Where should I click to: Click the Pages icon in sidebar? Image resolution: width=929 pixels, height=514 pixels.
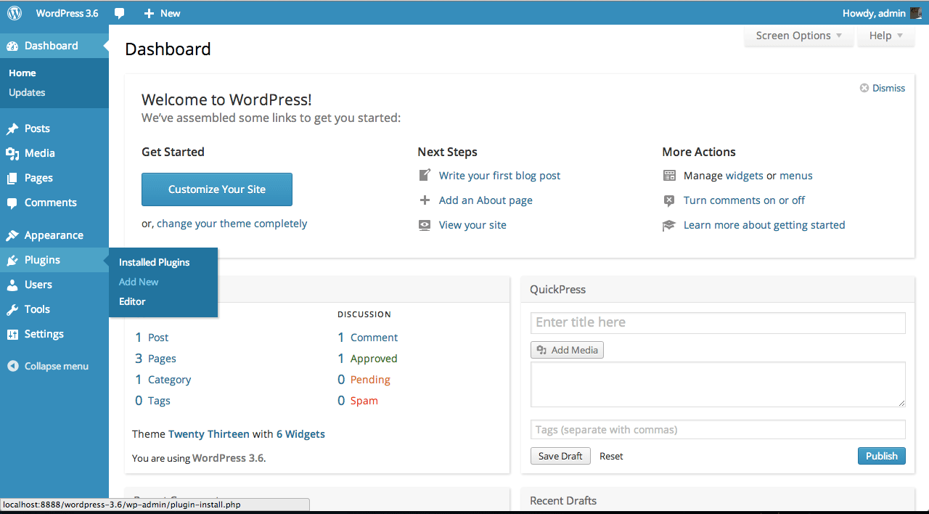pyautogui.click(x=12, y=178)
